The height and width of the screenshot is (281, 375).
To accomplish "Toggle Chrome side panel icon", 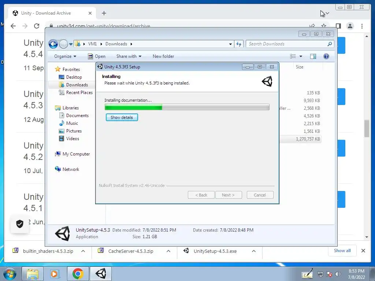I will (x=338, y=26).
